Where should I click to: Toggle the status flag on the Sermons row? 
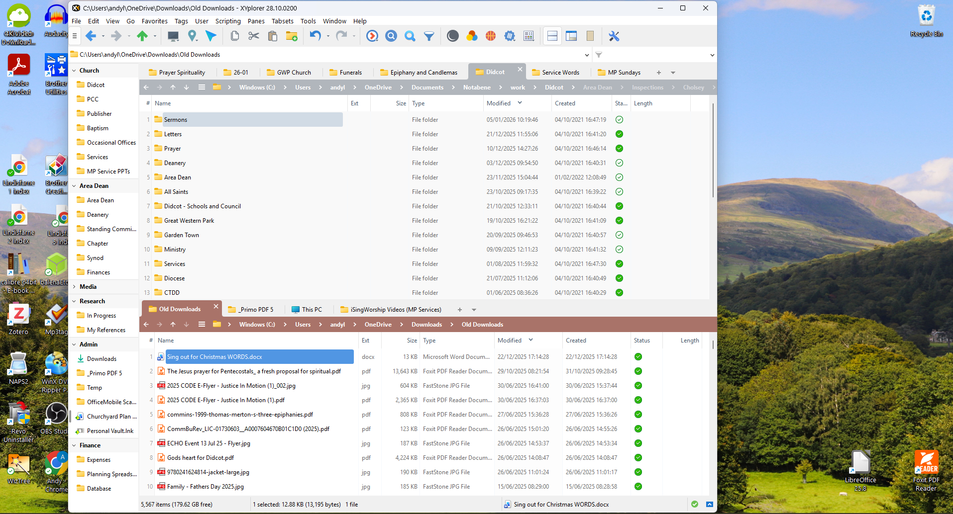pos(619,119)
